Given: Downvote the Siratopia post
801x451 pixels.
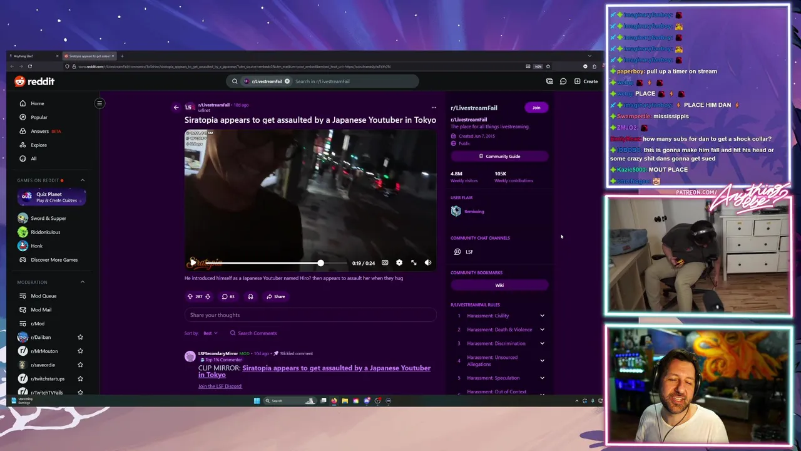Looking at the screenshot, I should [x=208, y=296].
